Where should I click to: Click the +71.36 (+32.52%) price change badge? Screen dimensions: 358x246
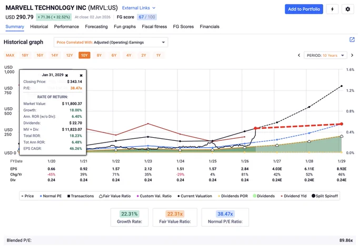(x=54, y=17)
